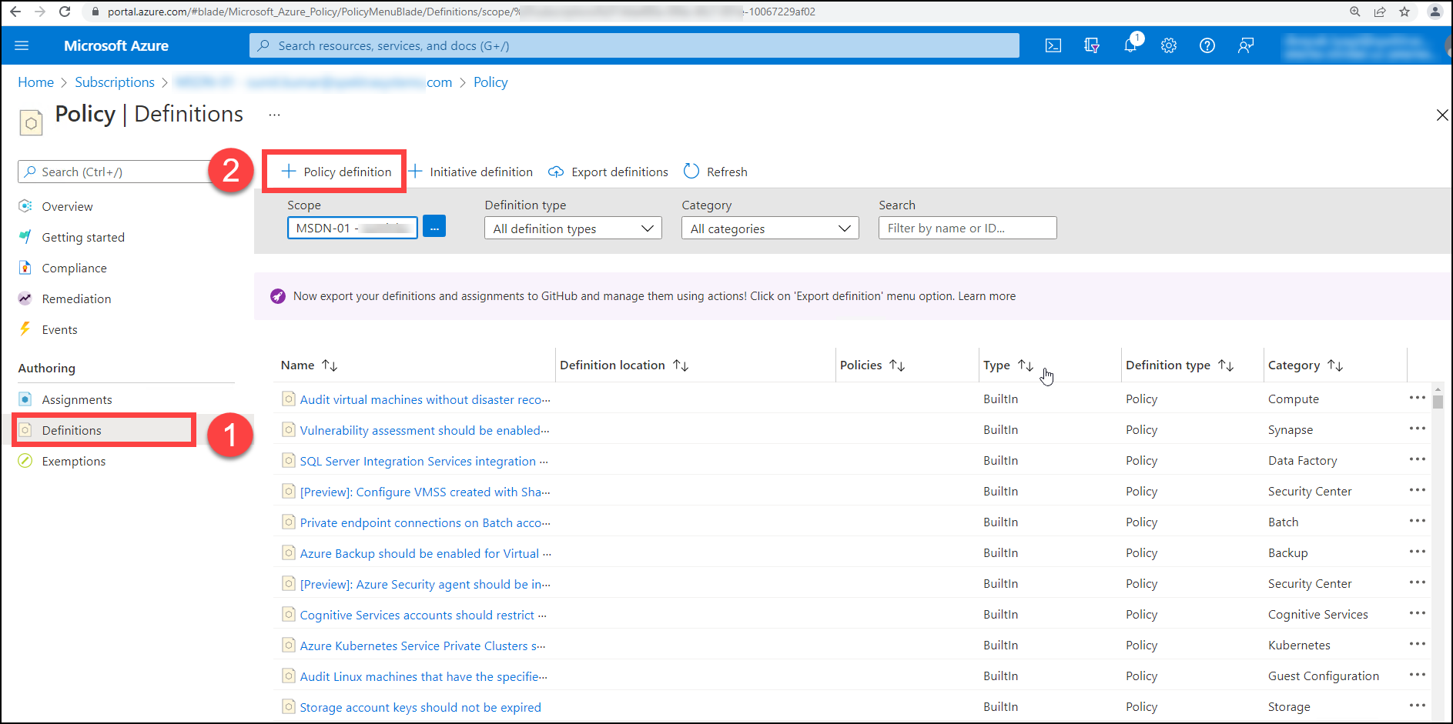Viewport: 1453px width, 724px height.
Task: Open portal settings gear
Action: click(x=1169, y=45)
